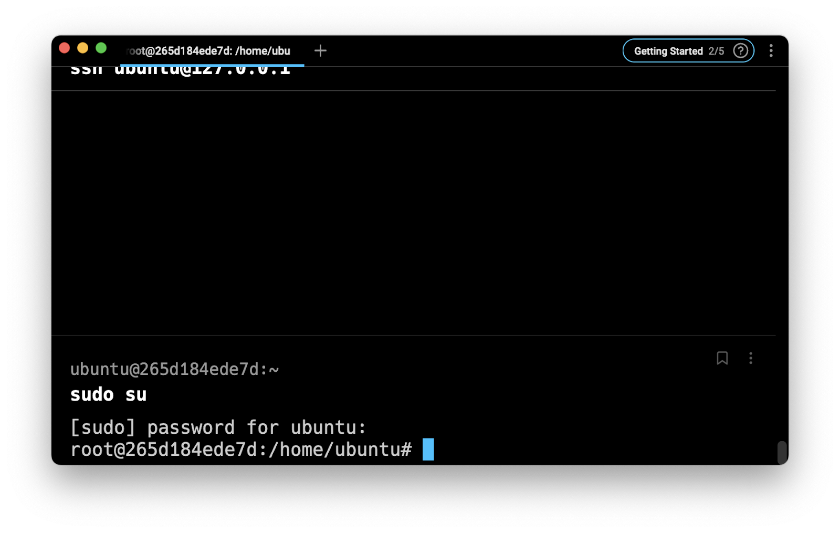The height and width of the screenshot is (533, 840).
Task: Focus the blue terminal cursor
Action: click(428, 450)
